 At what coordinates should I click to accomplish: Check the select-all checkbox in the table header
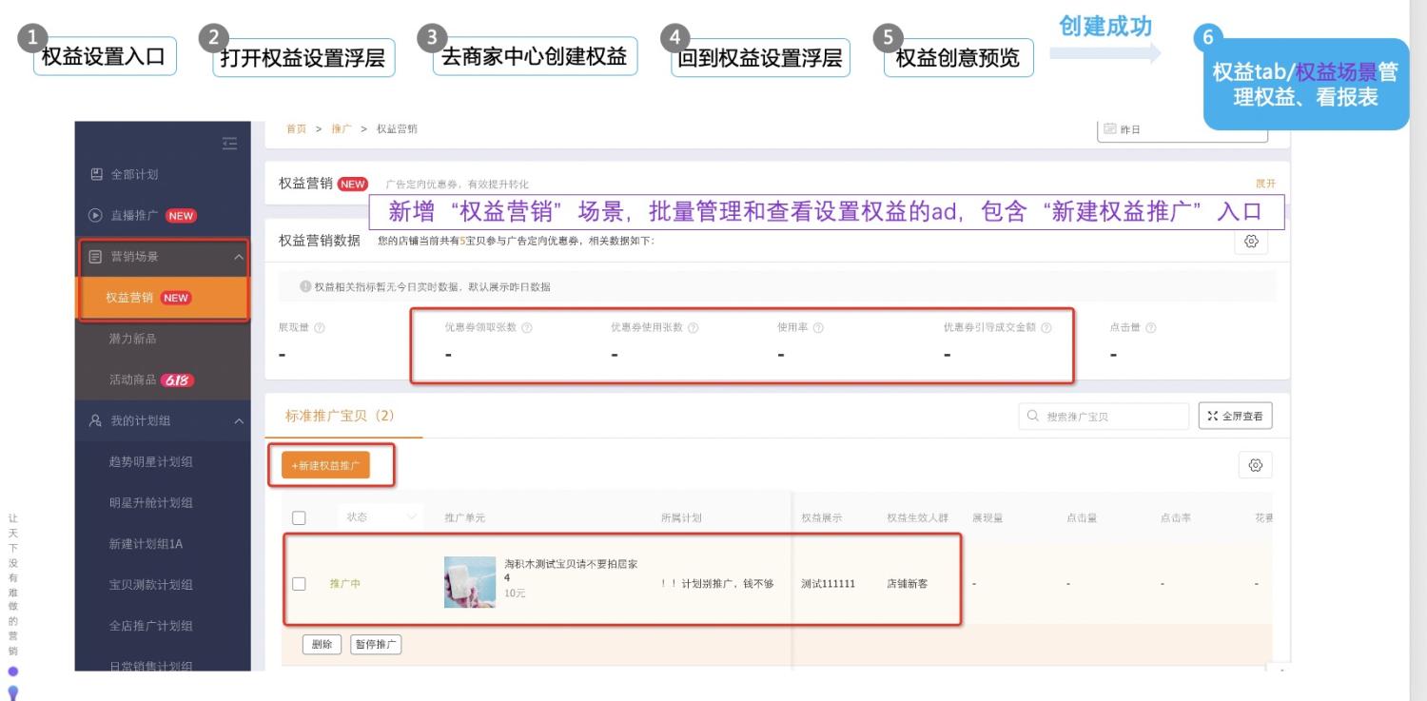tap(300, 516)
